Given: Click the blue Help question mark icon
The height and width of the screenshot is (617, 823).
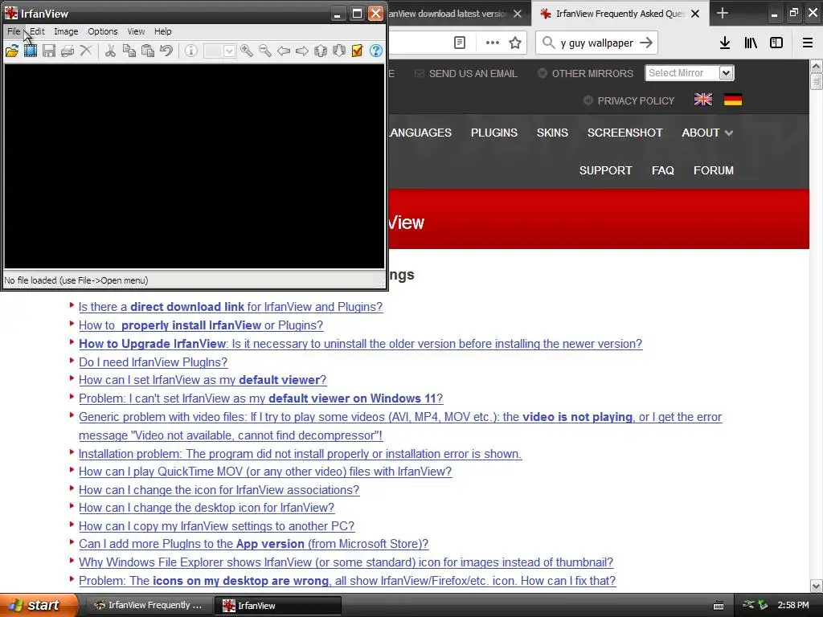Looking at the screenshot, I should (376, 51).
